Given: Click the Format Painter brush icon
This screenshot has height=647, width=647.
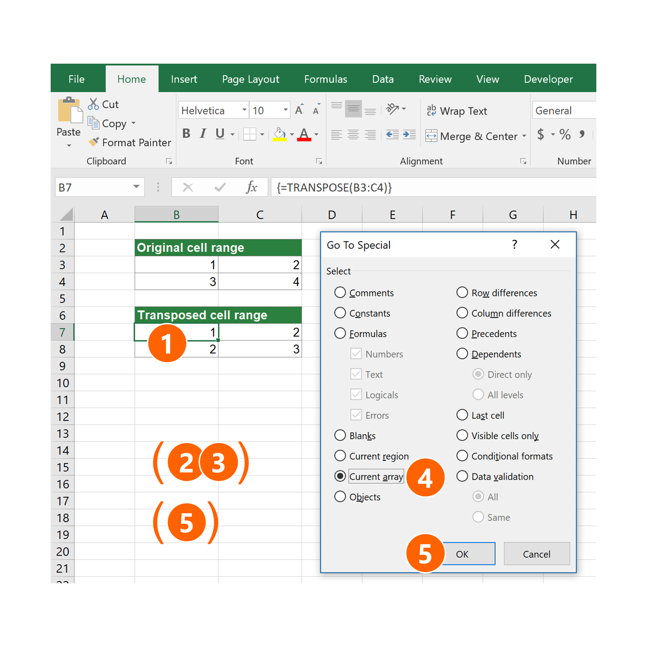Looking at the screenshot, I should (93, 142).
